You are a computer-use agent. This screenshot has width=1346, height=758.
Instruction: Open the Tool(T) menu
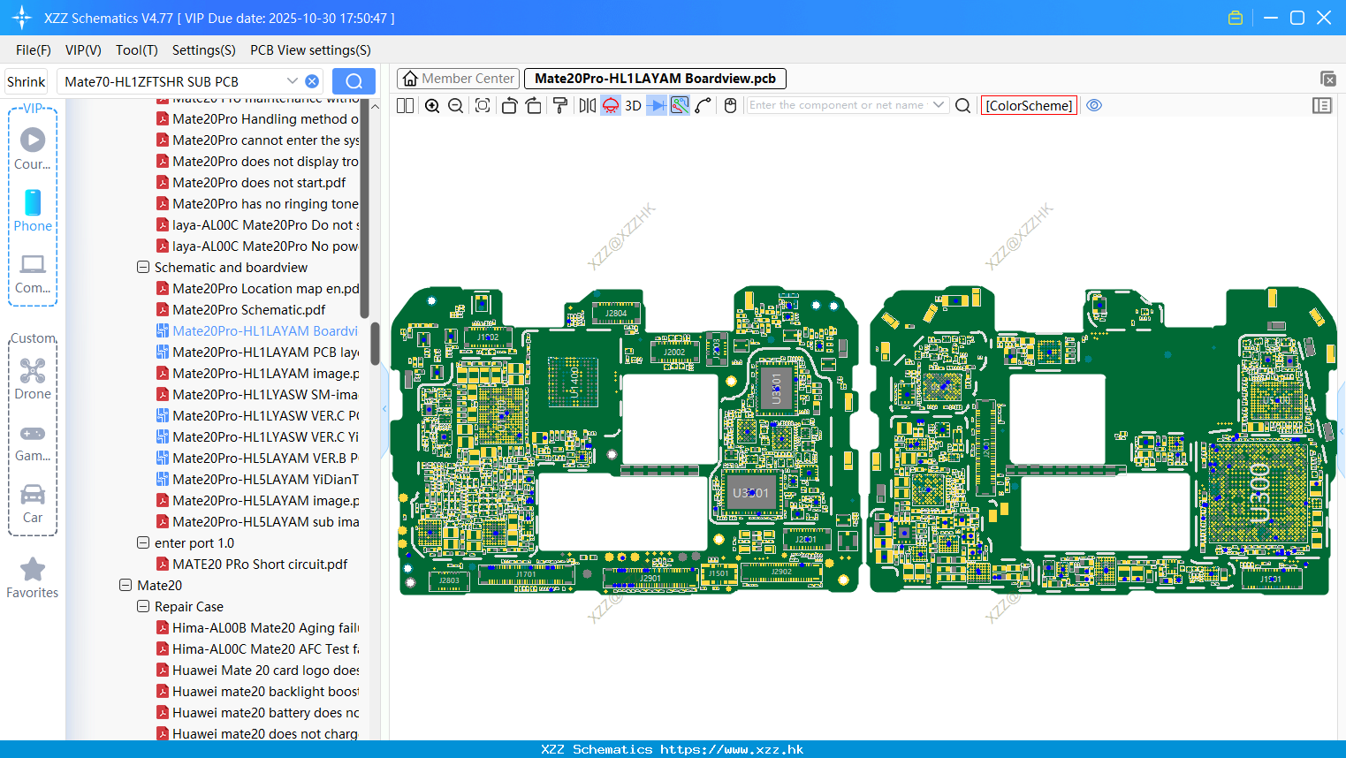[137, 50]
